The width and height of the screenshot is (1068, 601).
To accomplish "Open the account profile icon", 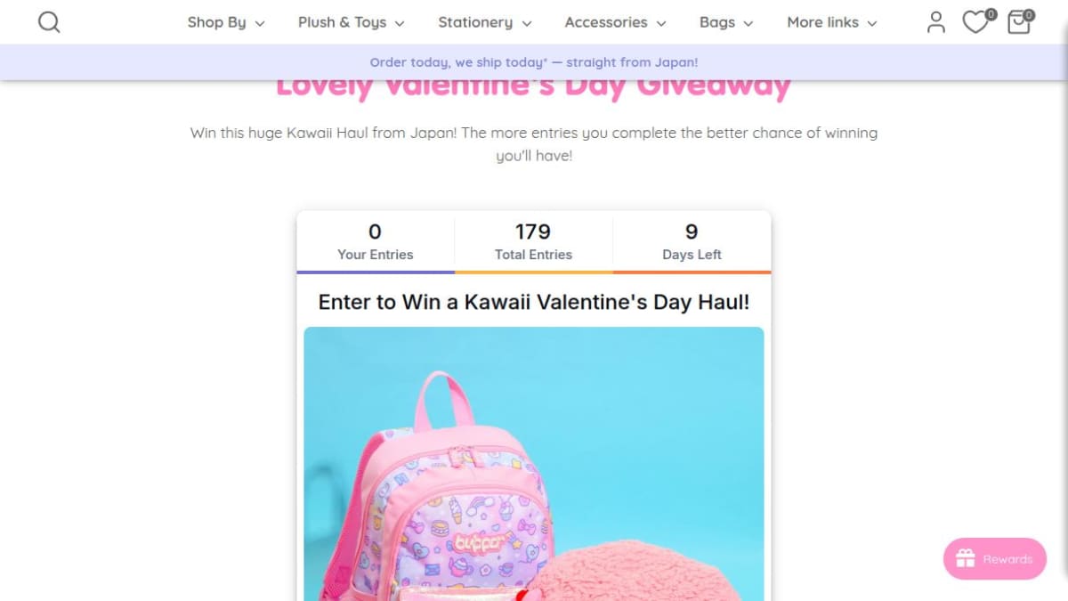I will (935, 22).
